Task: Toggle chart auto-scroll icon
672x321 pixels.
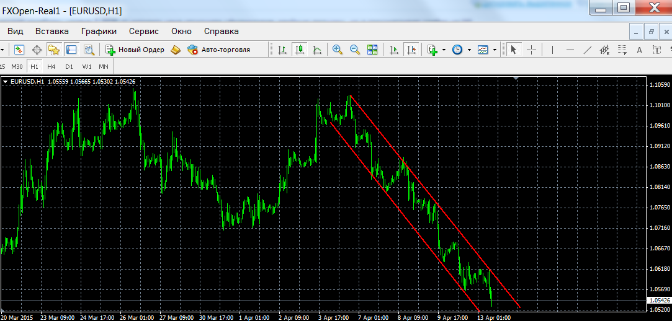Action: [x=393, y=50]
